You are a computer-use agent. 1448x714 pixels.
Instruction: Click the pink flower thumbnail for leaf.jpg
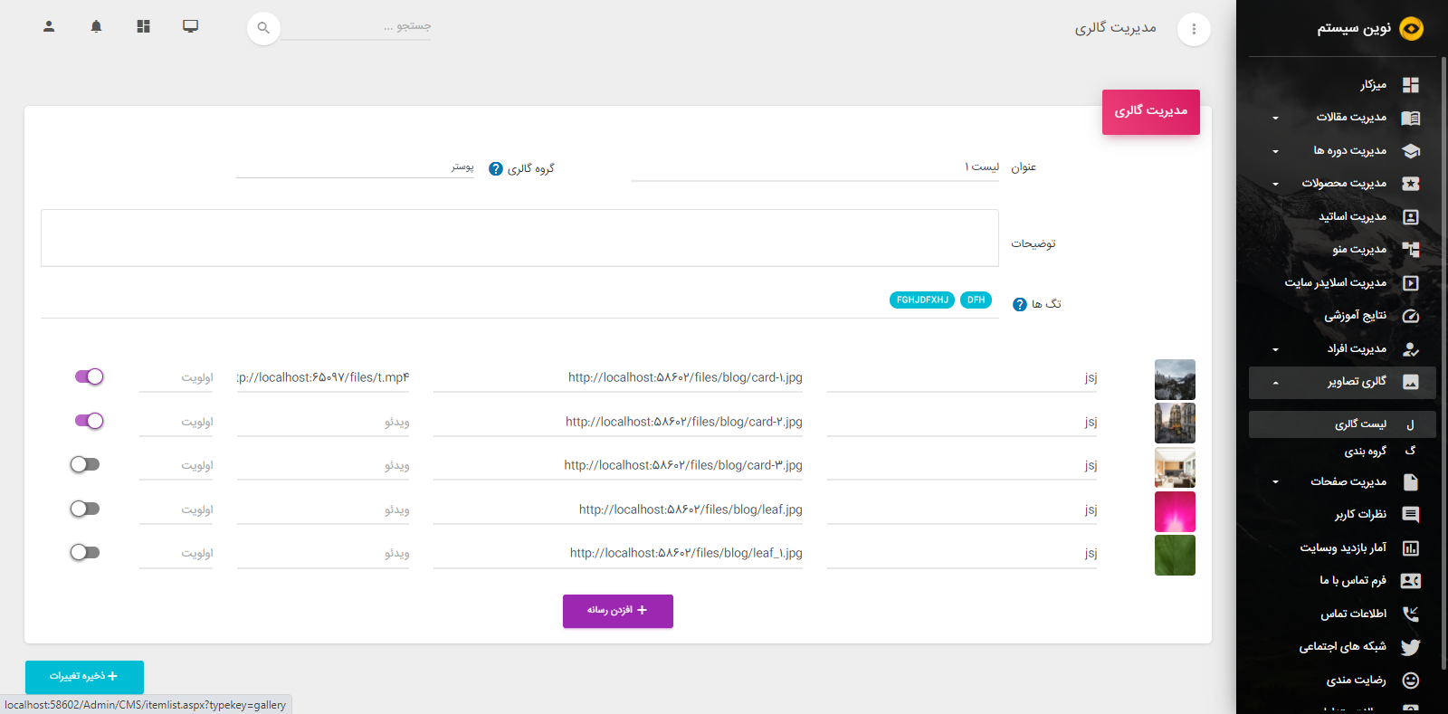coord(1175,511)
